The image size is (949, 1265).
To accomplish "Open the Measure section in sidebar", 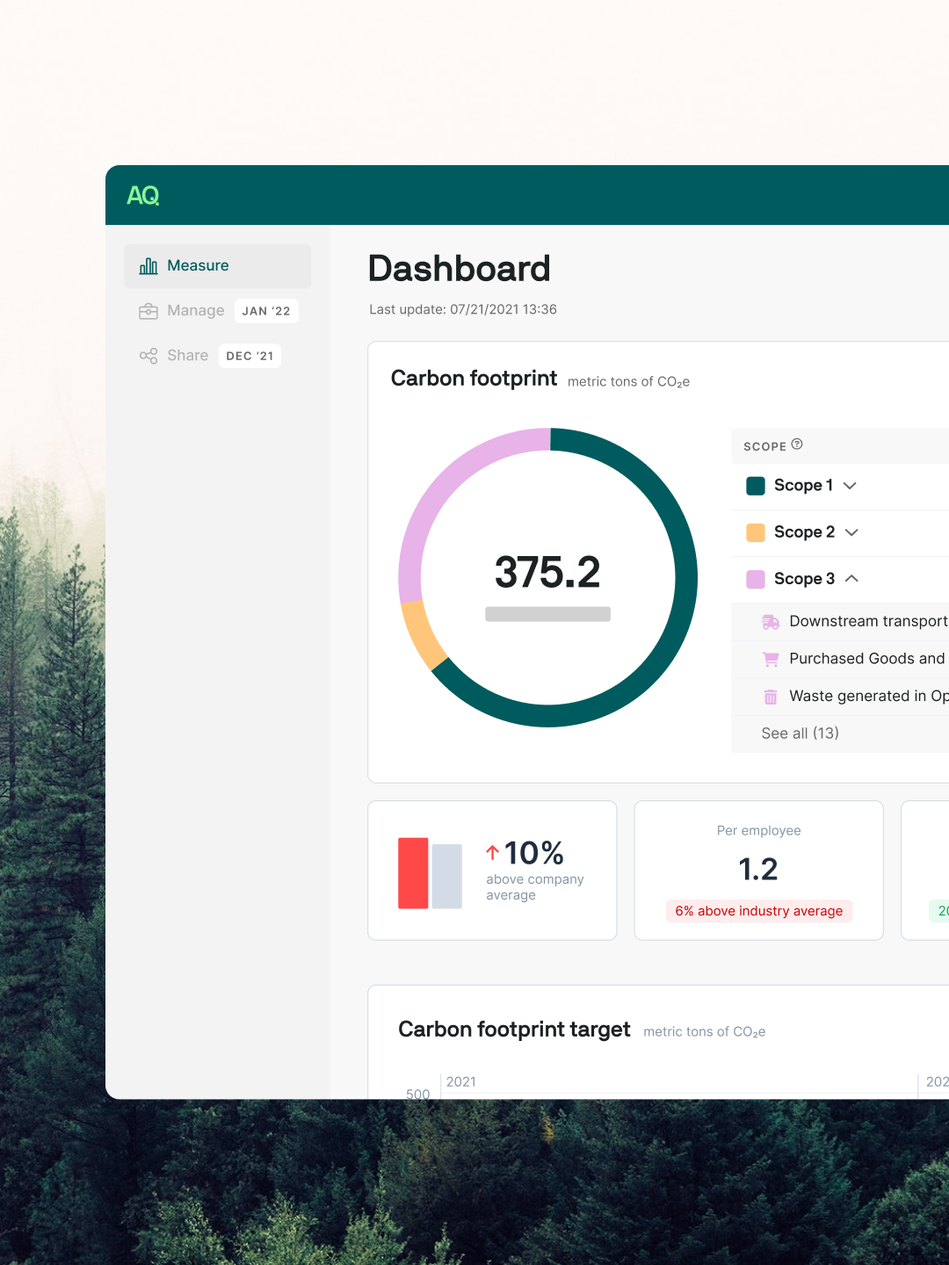I will tap(218, 266).
